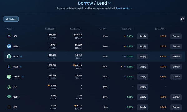Select the All Markets tab
The image size is (187, 112).
click(11, 19)
